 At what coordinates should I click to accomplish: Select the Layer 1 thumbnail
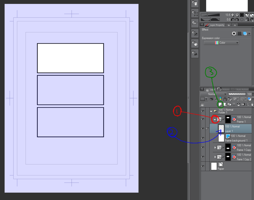coord(221,128)
